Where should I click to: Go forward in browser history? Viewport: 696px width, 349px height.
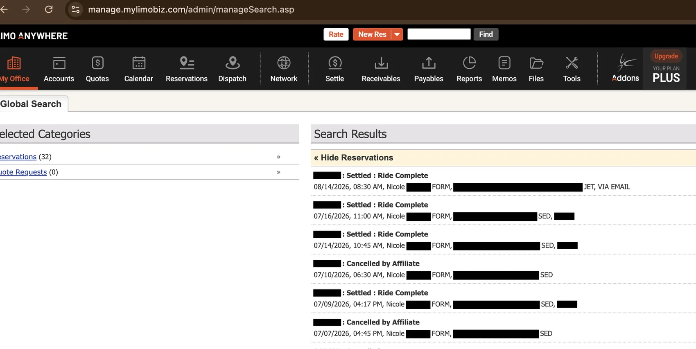(26, 9)
